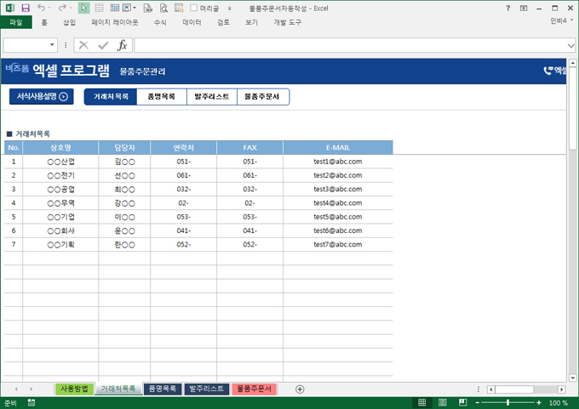Viewport: 579px width, 409px height.
Task: Expand the formula bar
Action: [571, 45]
